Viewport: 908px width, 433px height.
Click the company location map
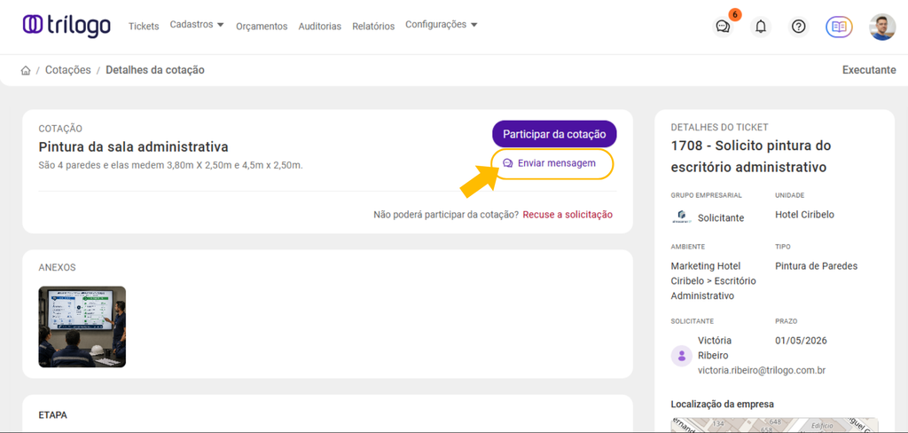(774, 425)
